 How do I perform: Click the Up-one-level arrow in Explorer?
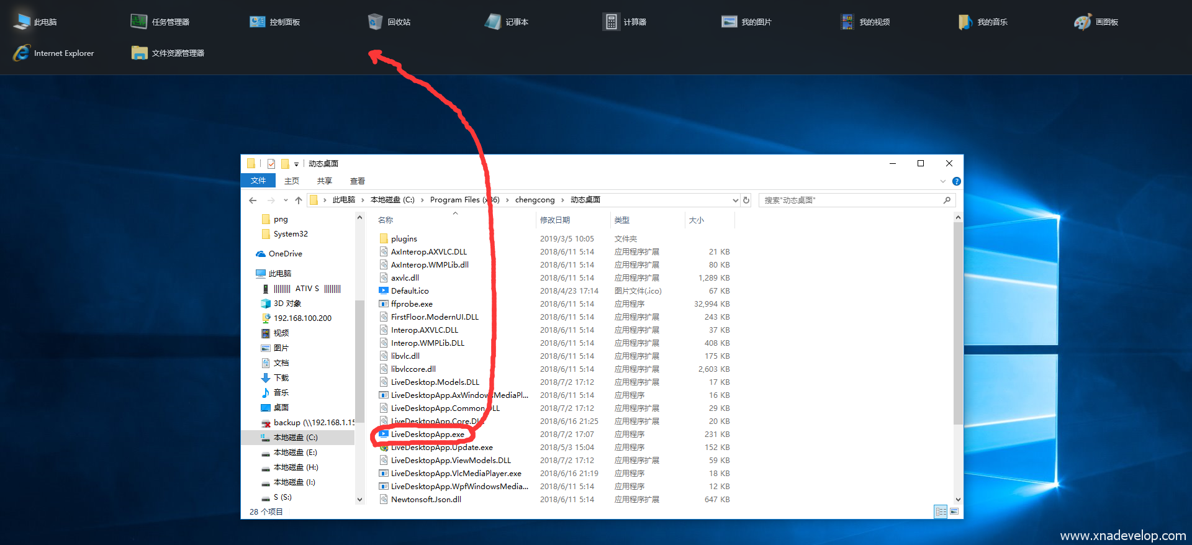click(x=299, y=200)
